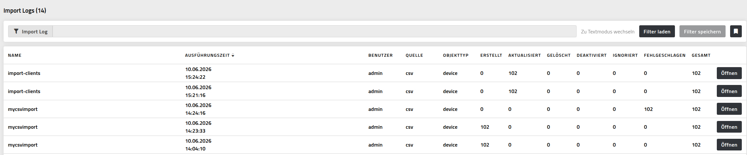Open the import-clients log from 15:21:16
This screenshot has height=155, width=747.
point(729,91)
